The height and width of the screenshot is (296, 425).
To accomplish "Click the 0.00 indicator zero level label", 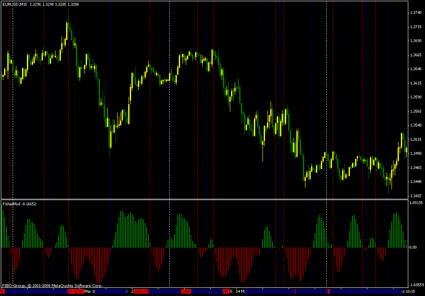I will [413, 247].
